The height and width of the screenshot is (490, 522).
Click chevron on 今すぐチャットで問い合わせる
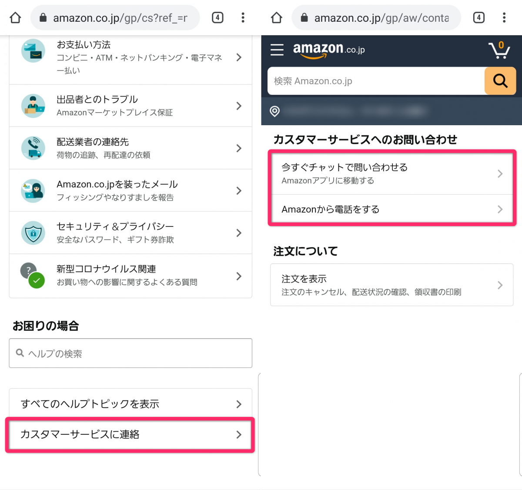coord(500,173)
